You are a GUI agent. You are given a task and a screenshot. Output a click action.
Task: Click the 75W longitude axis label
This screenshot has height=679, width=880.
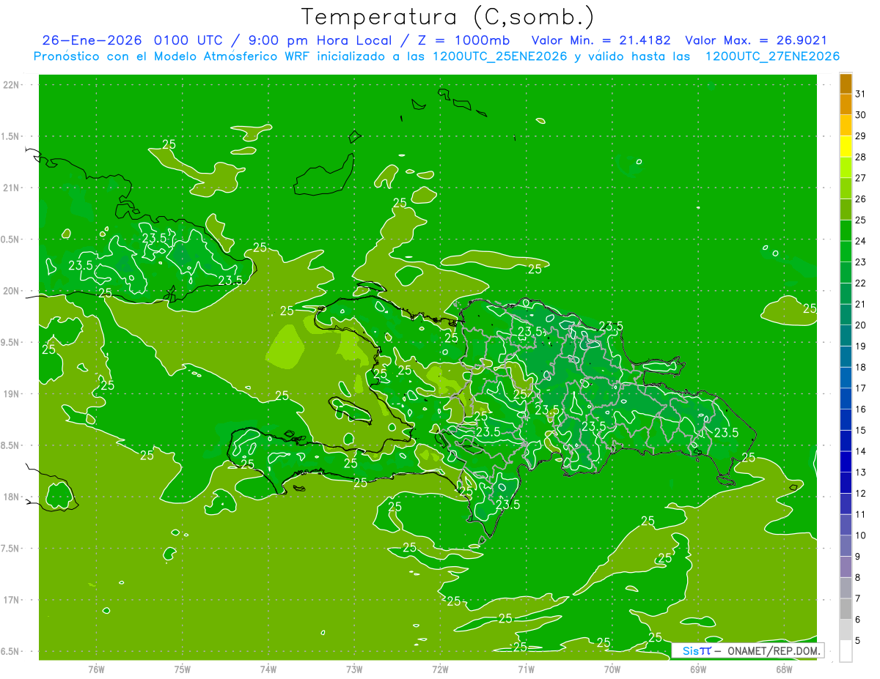pyautogui.click(x=183, y=669)
